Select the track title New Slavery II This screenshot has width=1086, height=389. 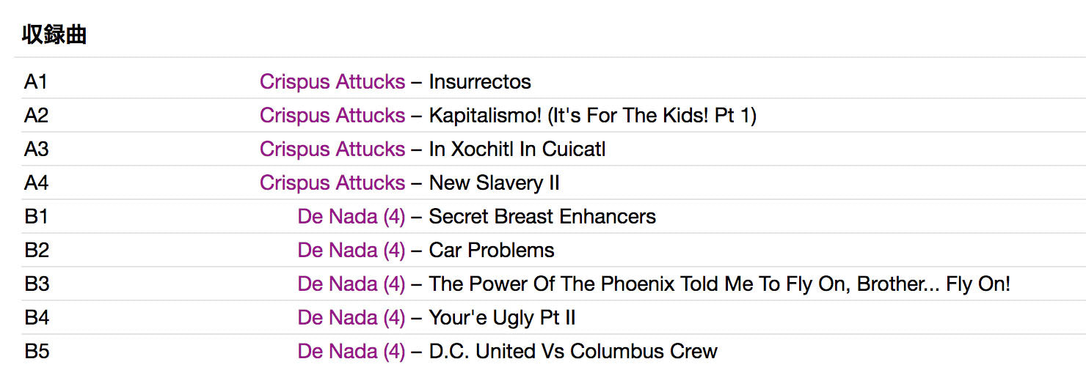click(x=494, y=182)
